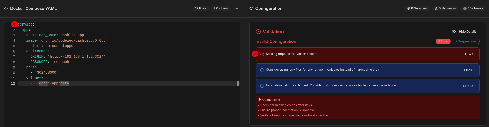Click 'Ensure proper indentation (2 spaces)'

pos(287,110)
